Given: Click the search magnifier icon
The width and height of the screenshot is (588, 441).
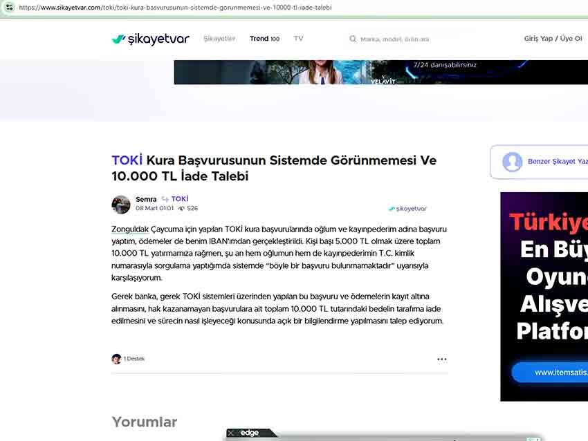Looking at the screenshot, I should click(x=353, y=39).
